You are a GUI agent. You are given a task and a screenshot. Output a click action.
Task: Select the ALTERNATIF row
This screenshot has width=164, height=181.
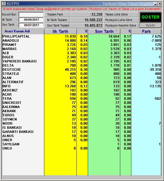coord(82,82)
